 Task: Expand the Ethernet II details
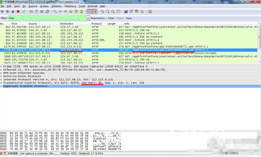(x=1, y=70)
